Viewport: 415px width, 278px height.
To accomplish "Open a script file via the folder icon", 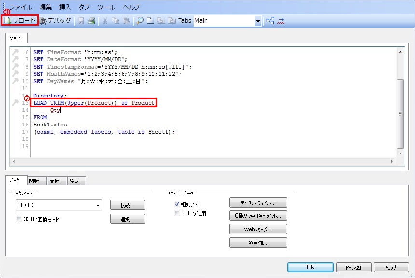I will pyautogui.click(x=150, y=21).
